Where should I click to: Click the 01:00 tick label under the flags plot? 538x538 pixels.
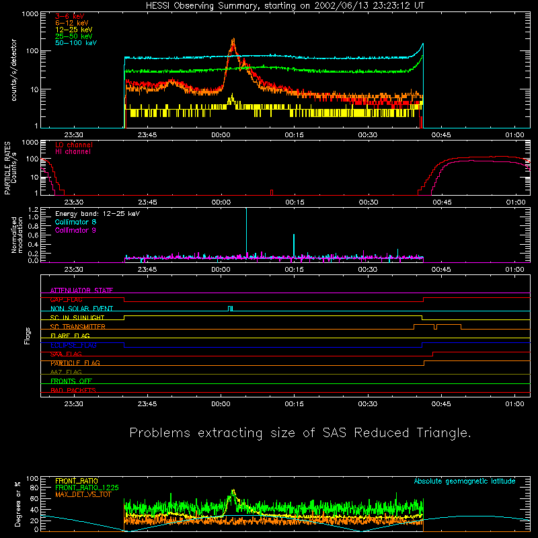click(x=514, y=404)
